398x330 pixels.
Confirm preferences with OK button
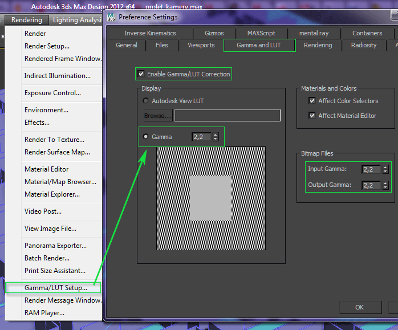pyautogui.click(x=360, y=307)
